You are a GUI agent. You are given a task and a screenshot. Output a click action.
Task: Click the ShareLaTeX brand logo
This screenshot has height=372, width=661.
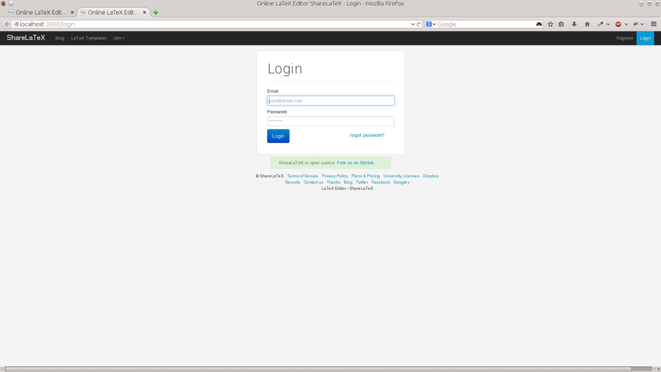coord(26,38)
